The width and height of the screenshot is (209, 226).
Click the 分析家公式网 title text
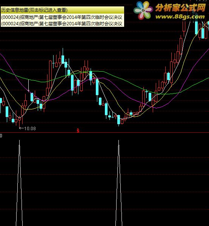coord(180,8)
